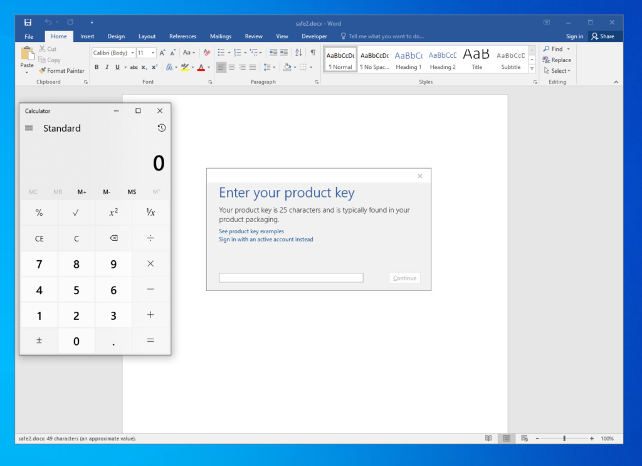Screen dimensions: 642x466
Task: Click the red font color swatch button
Action: coord(201,67)
